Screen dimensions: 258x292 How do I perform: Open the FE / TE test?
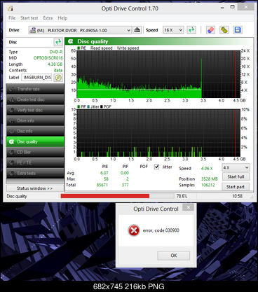tap(35, 162)
